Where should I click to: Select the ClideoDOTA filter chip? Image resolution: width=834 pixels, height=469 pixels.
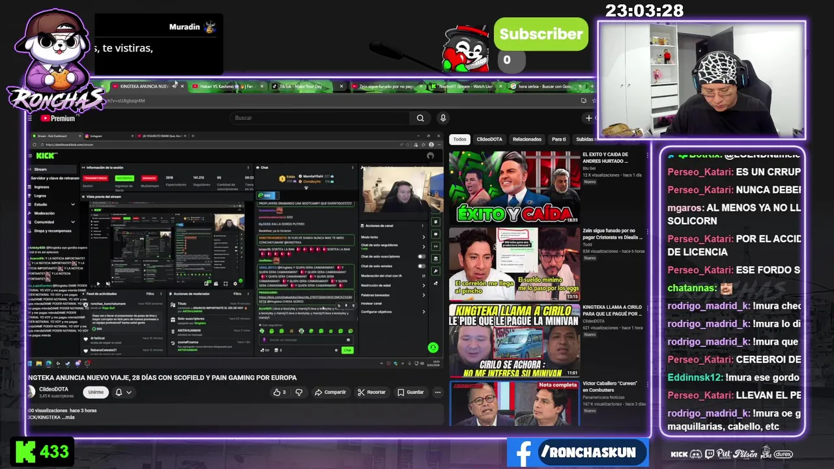tap(489, 139)
